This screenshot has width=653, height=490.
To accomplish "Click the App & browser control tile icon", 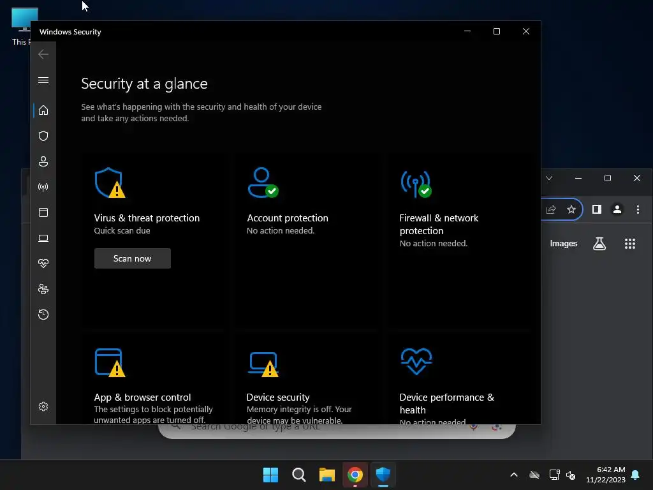I will (x=110, y=362).
